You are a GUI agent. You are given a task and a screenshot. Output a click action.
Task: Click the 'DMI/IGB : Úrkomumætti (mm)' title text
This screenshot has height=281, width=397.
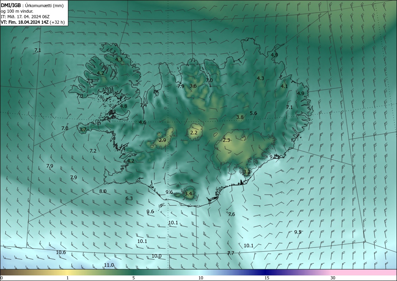click(x=32, y=6)
